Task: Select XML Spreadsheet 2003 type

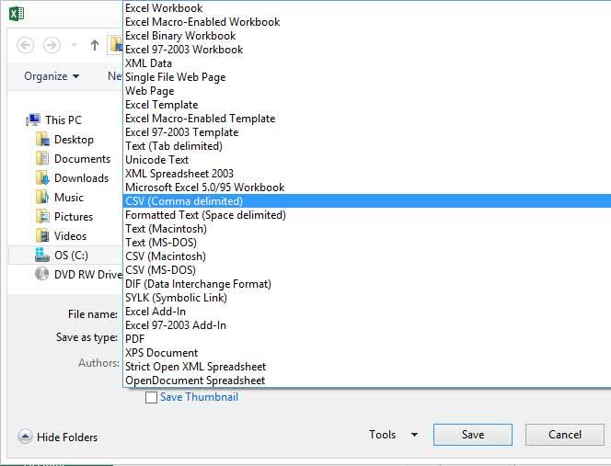Action: pyautogui.click(x=366, y=174)
